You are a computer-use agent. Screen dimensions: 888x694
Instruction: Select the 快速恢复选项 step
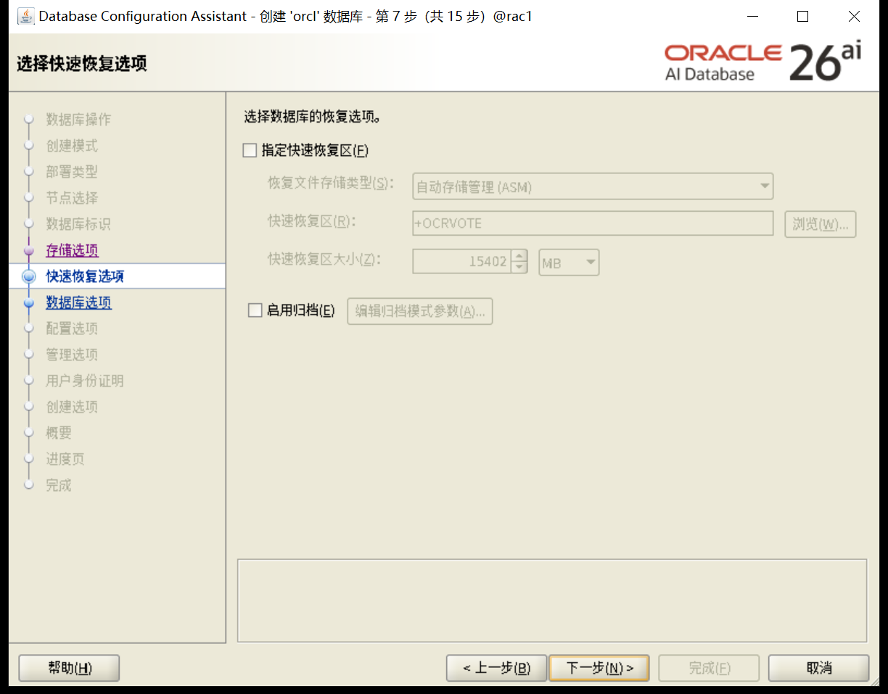point(85,276)
